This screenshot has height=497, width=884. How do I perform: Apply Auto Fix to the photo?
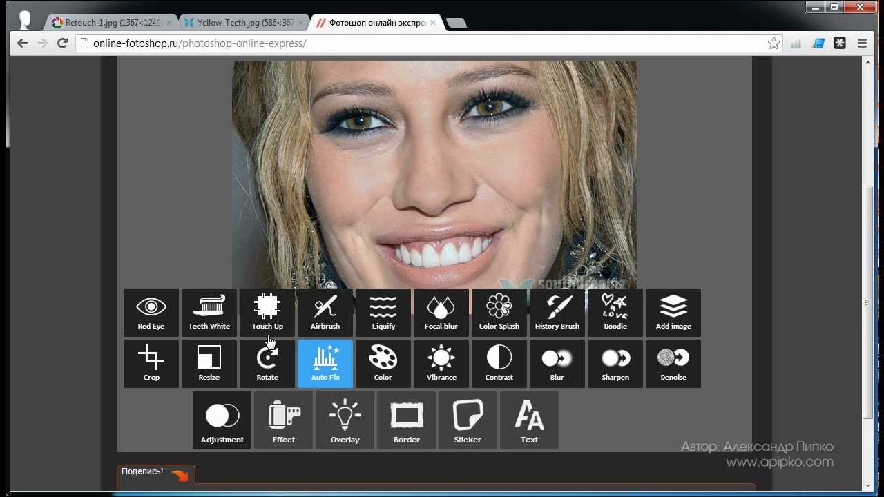[325, 364]
